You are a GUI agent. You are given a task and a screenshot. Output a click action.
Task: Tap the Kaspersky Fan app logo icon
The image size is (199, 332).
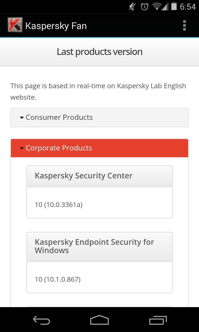[x=15, y=25]
